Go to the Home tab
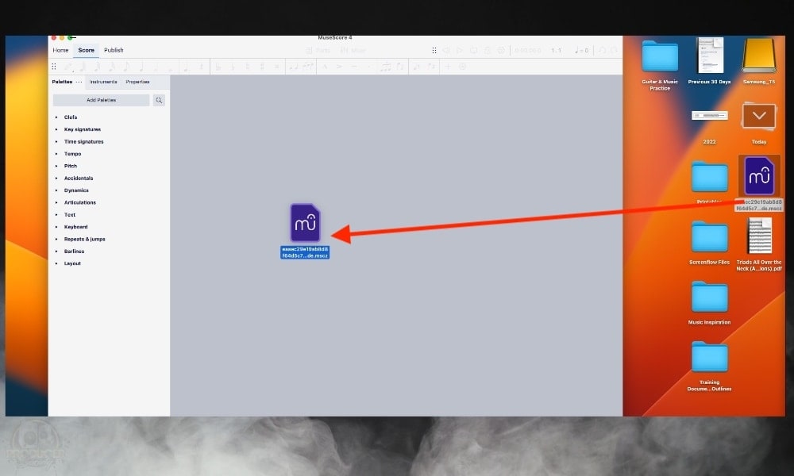The image size is (794, 476). tap(60, 50)
